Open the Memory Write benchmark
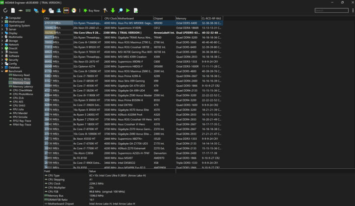Screen dimensions: 355x206 click(20, 79)
